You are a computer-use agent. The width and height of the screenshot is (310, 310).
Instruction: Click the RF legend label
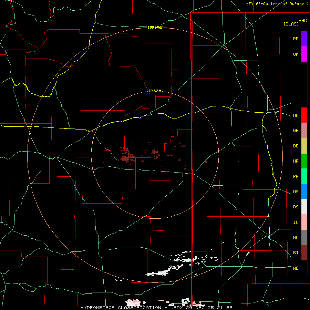pyautogui.click(x=296, y=39)
